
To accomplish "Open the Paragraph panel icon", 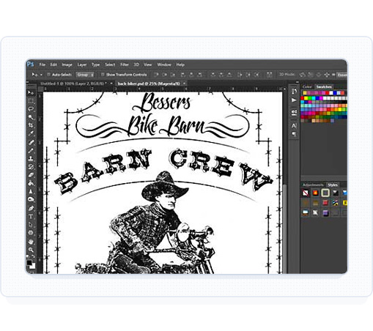I will pos(294,134).
